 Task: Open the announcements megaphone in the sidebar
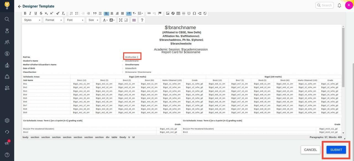[7, 143]
